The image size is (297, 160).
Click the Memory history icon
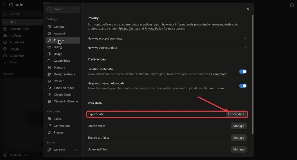[49, 67]
